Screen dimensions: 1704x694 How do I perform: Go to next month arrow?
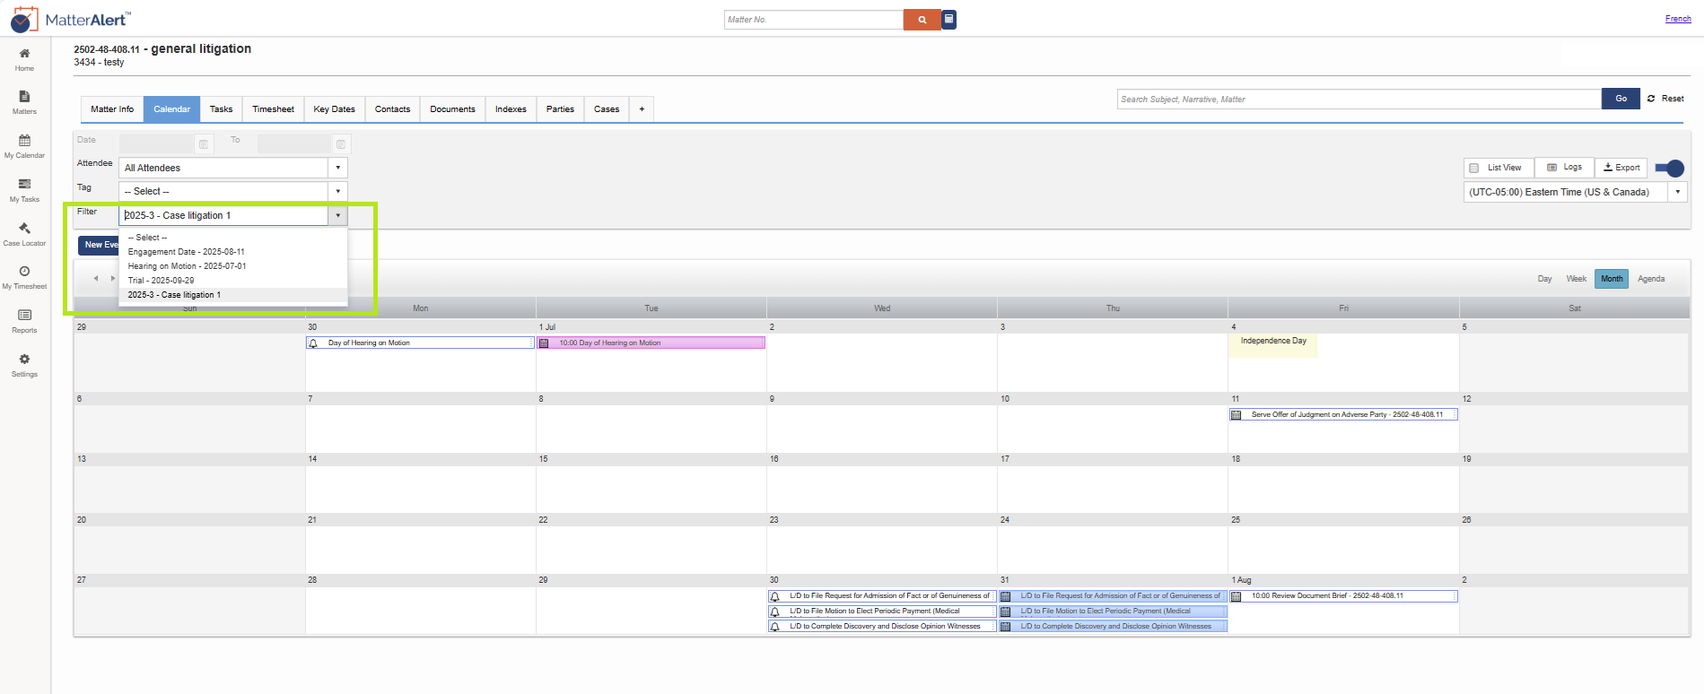[112, 278]
